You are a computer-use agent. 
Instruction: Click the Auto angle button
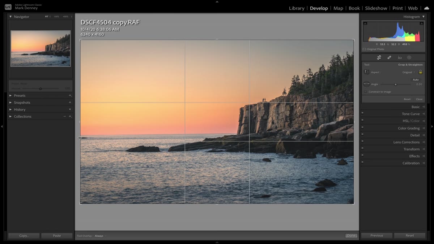click(416, 80)
